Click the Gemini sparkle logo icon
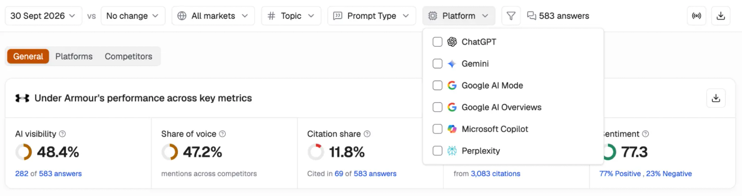Screen dimensions: 742x196 452,64
